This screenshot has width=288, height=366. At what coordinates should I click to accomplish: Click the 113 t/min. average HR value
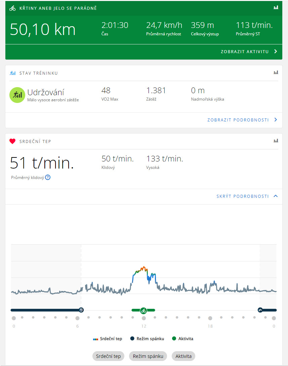coord(254,25)
